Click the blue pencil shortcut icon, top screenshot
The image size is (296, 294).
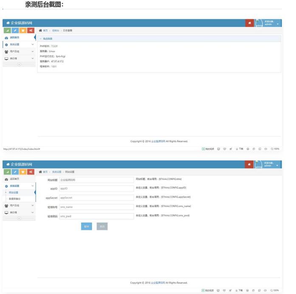(x=15, y=31)
